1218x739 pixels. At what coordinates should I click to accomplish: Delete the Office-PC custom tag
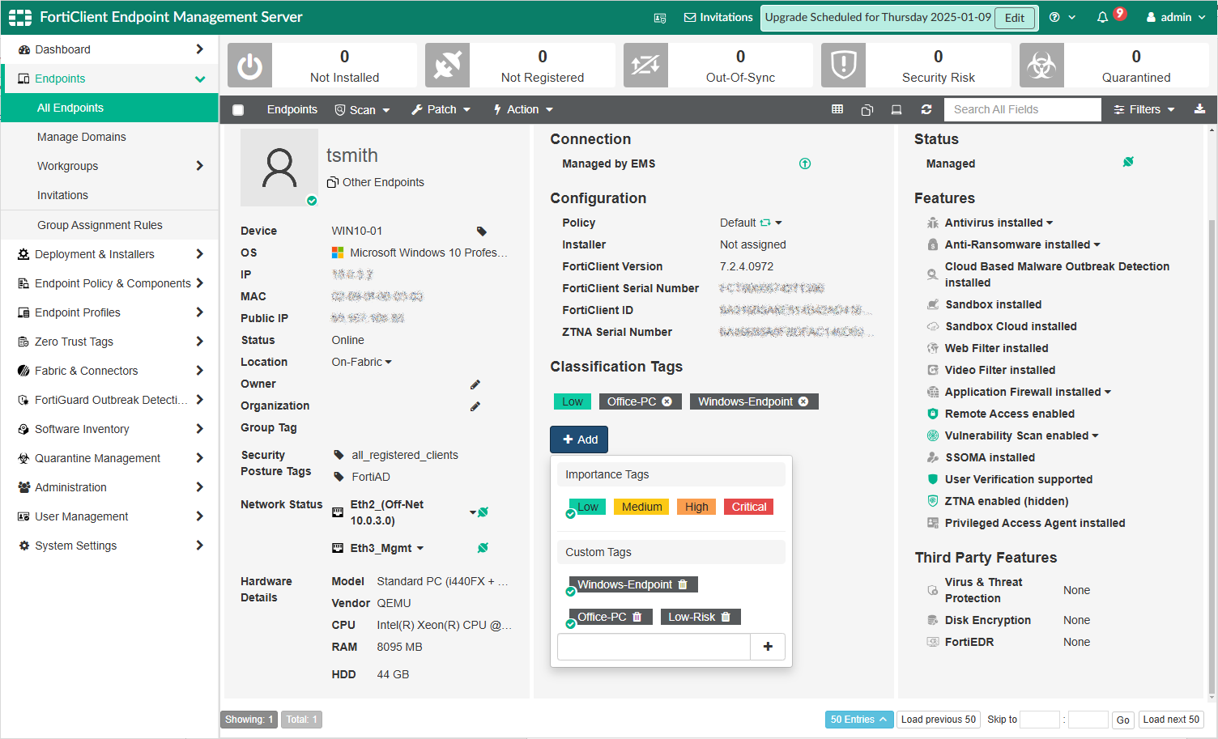tap(637, 617)
